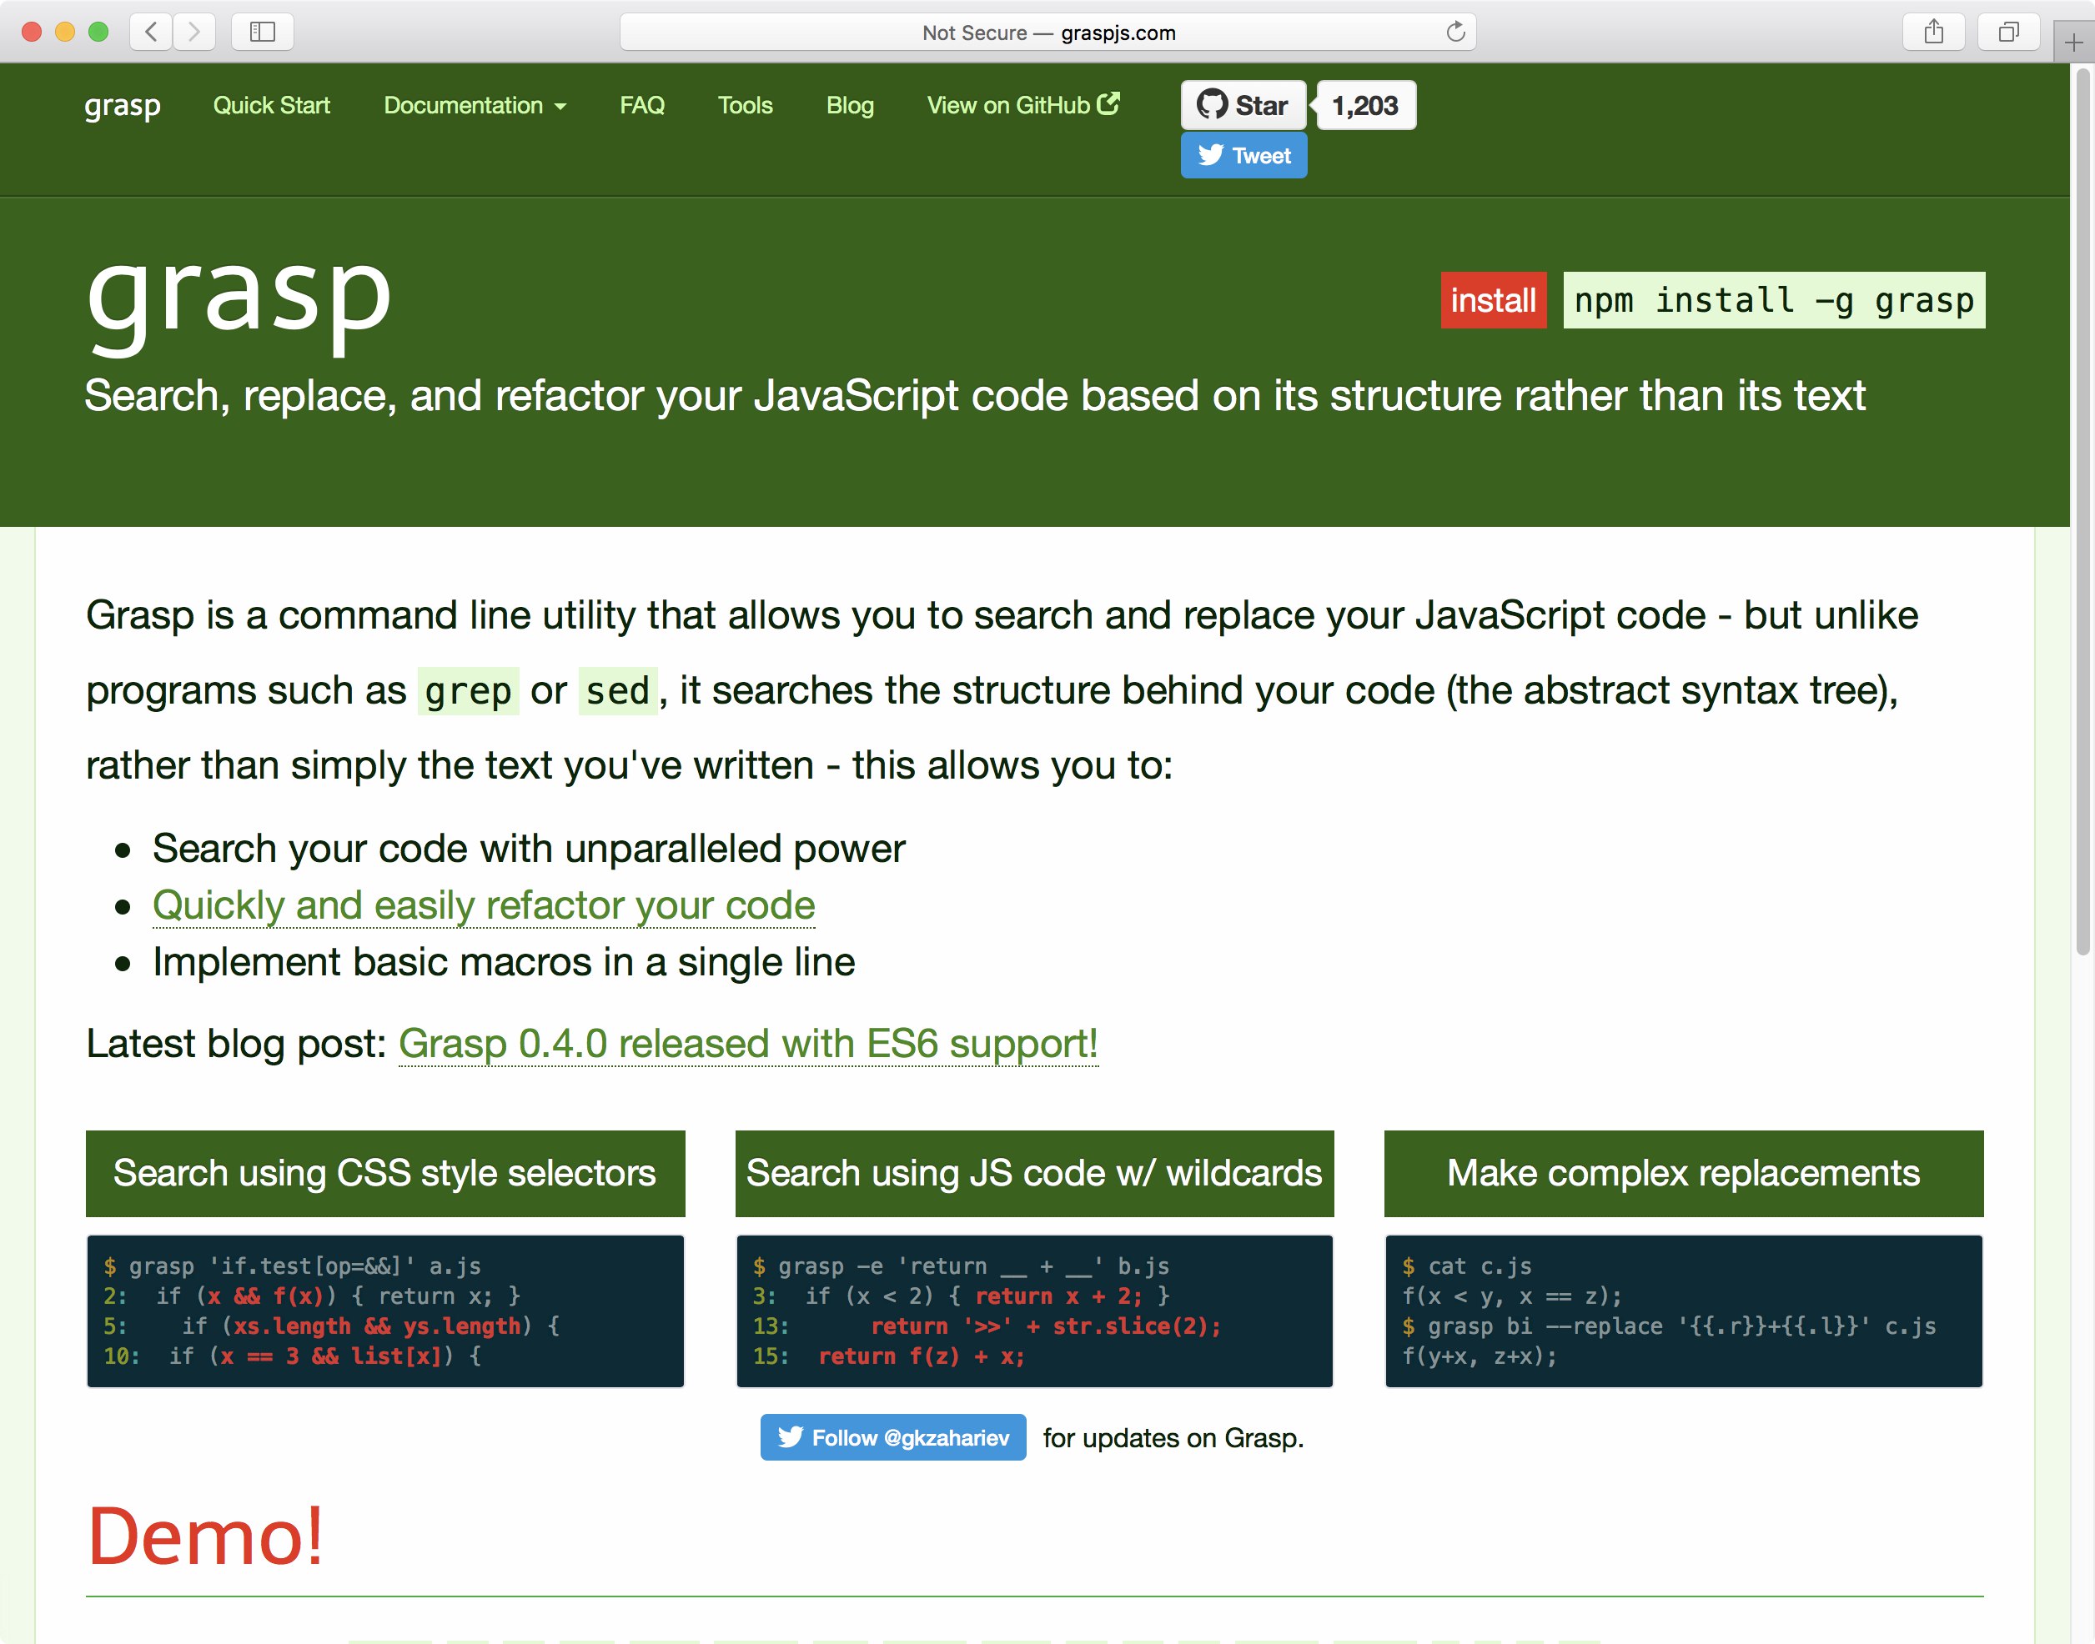
Task: Open 'Quickly and easily refactor your code' link
Action: coord(484,905)
